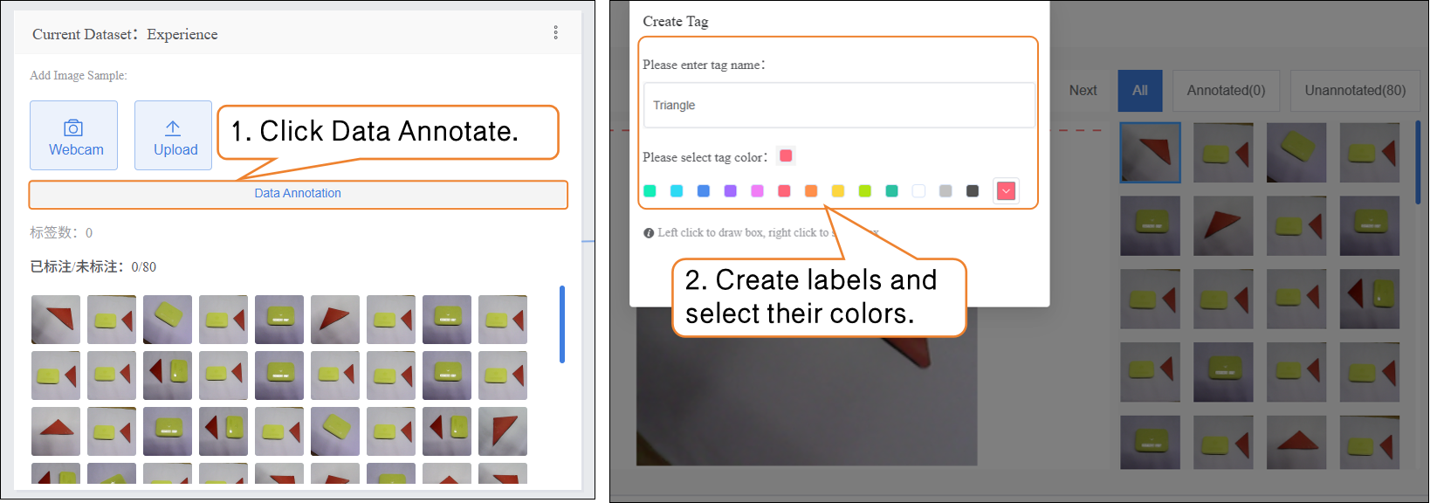This screenshot has height=503, width=1430.
Task: Pick the yellow tag color swatch
Action: [838, 191]
